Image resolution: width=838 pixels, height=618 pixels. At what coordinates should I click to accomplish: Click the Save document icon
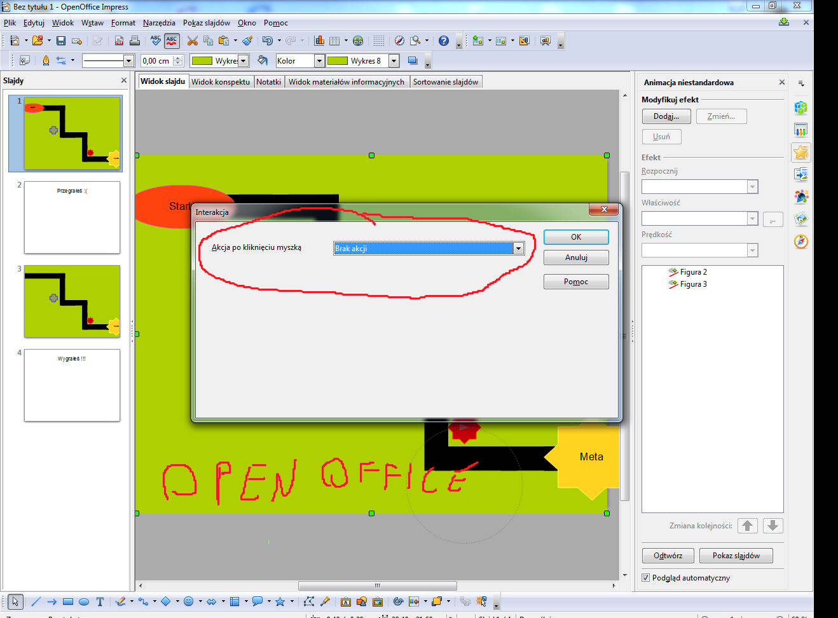point(61,41)
